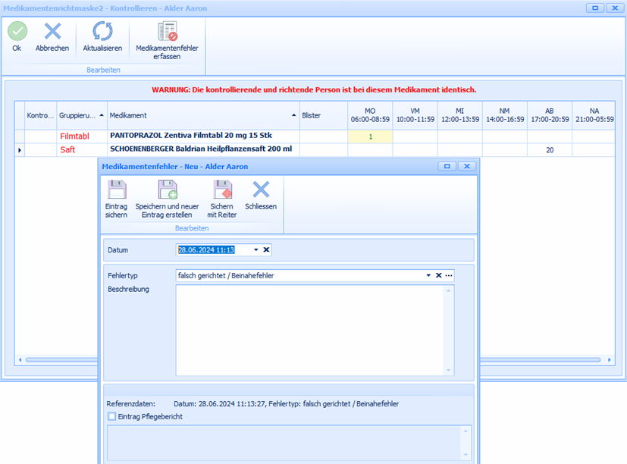The height and width of the screenshot is (464, 627).
Task: Click the Abbrechen cancel icon
Action: point(52,32)
